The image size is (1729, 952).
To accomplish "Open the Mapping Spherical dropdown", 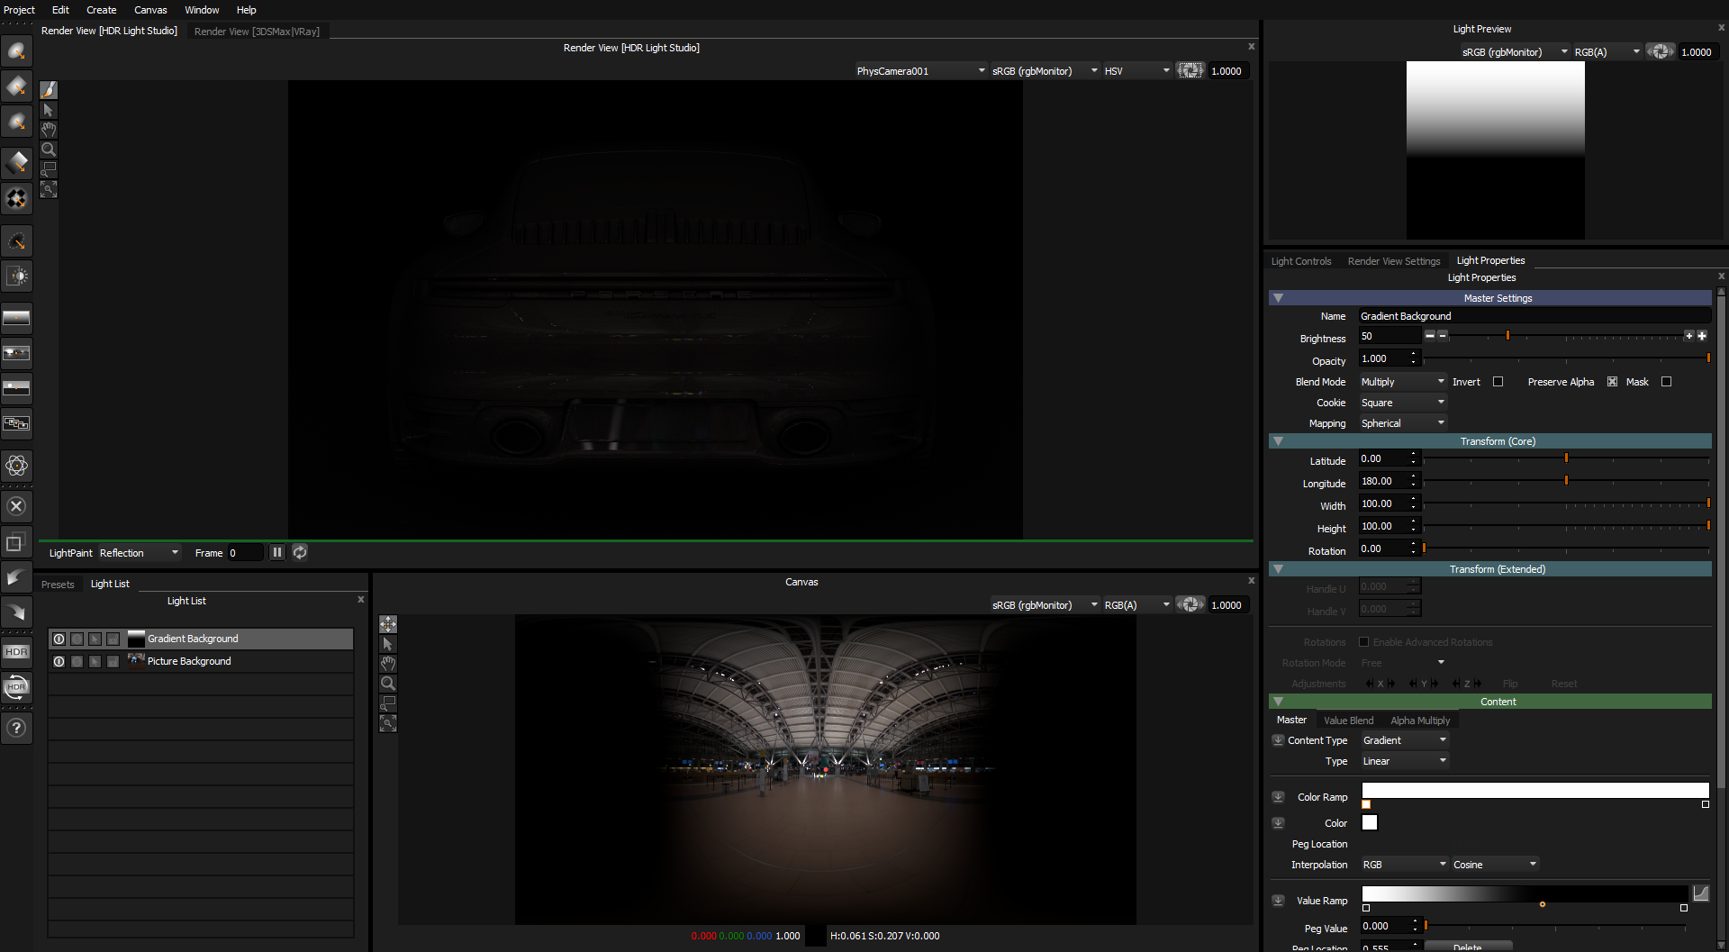I will tap(1402, 423).
